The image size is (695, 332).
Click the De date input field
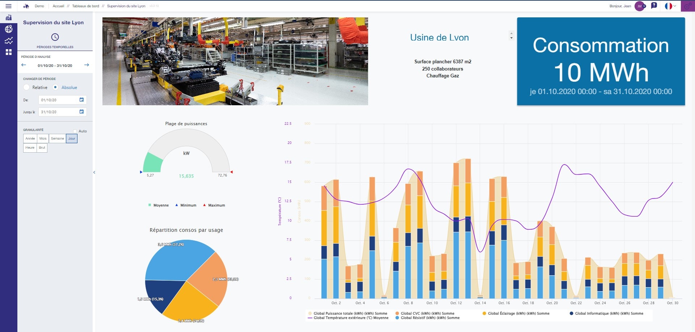point(62,100)
